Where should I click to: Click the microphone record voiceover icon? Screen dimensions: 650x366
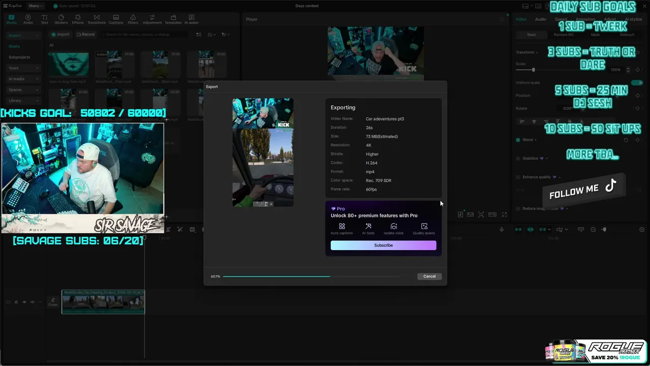coord(502,229)
